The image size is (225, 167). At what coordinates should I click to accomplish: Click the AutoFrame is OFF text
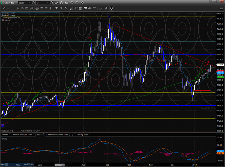(30, 131)
